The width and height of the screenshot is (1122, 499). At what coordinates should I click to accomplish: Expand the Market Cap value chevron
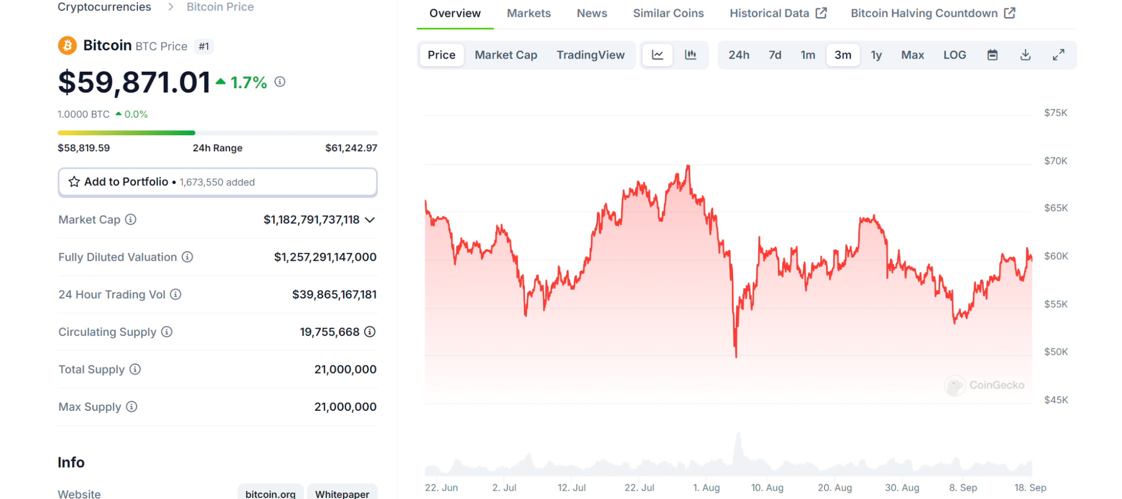(370, 220)
